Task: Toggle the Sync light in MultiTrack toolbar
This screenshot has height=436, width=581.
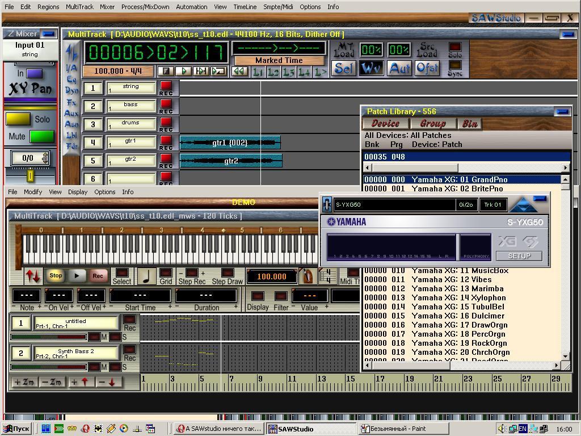Action: [455, 65]
